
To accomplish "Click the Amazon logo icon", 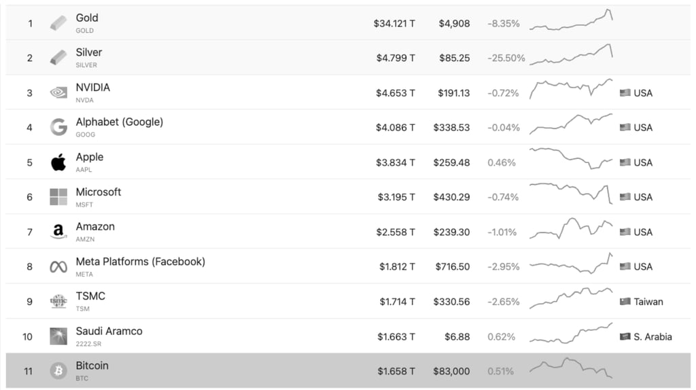I will coord(58,232).
